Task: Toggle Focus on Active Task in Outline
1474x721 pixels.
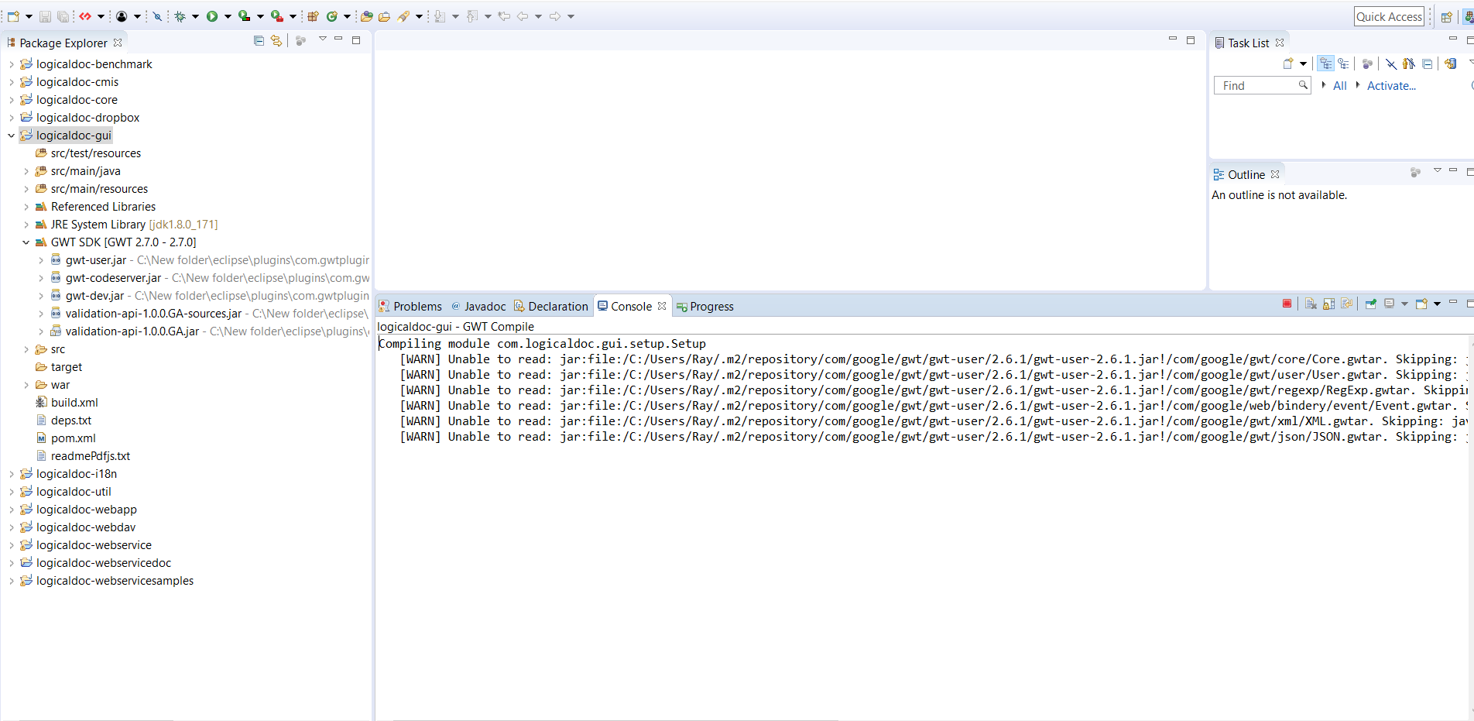Action: point(1415,173)
